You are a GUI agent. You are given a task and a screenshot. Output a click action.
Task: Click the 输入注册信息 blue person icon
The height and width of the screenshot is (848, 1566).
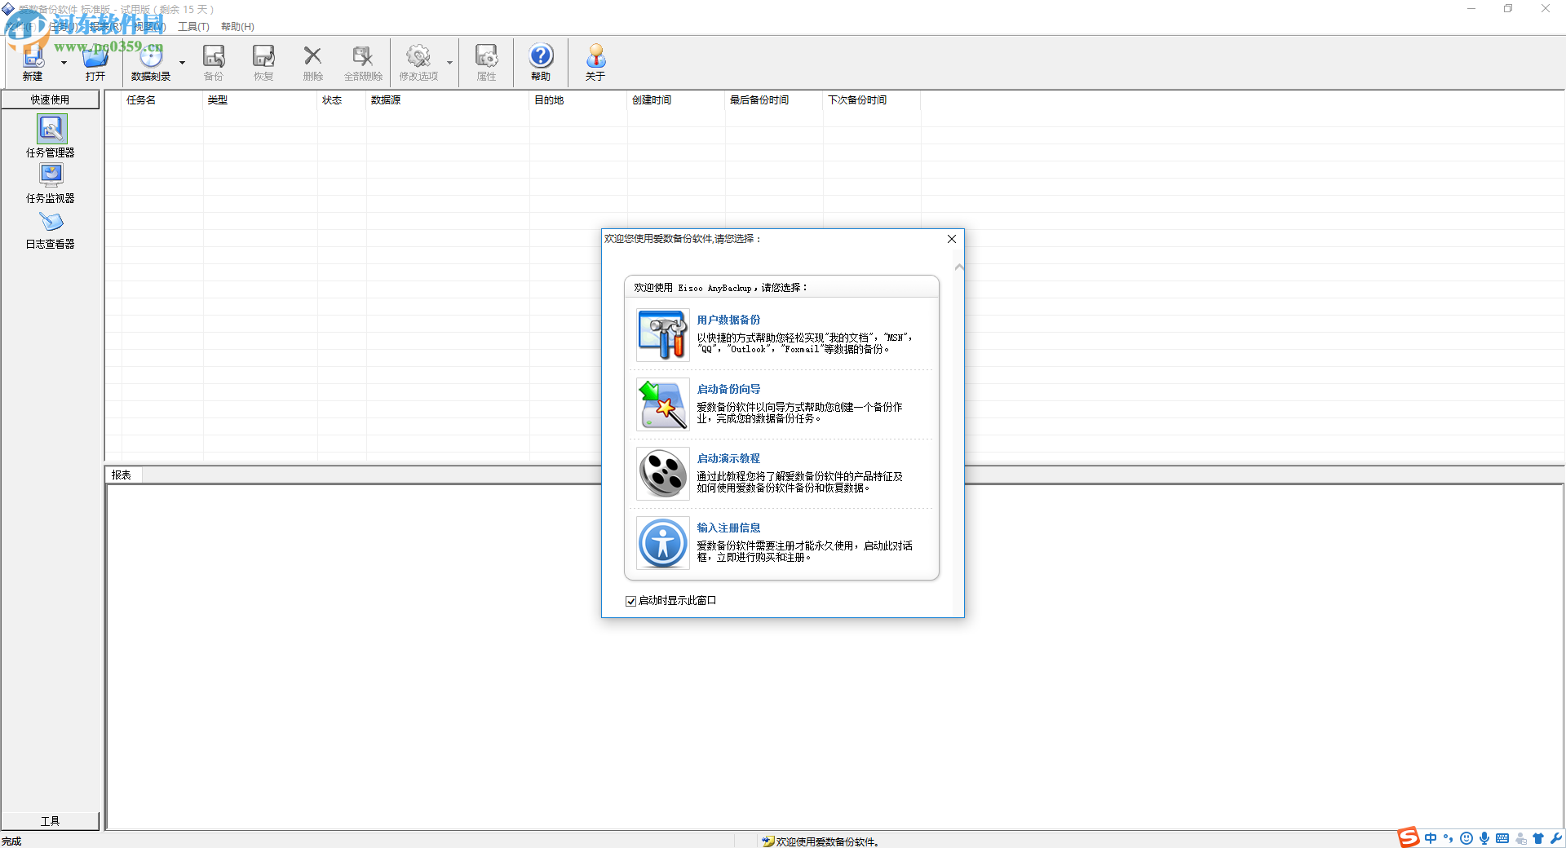tap(663, 543)
